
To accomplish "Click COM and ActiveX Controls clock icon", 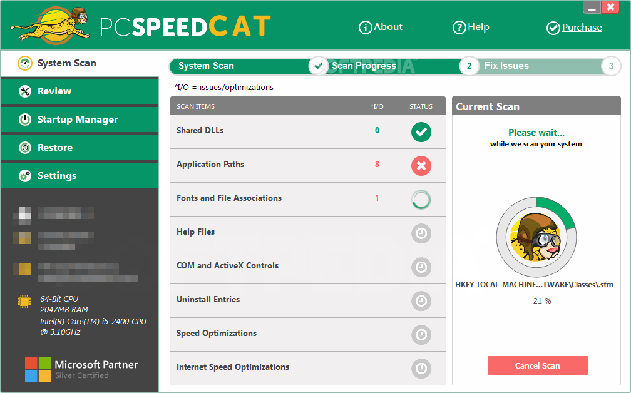I will 421,267.
